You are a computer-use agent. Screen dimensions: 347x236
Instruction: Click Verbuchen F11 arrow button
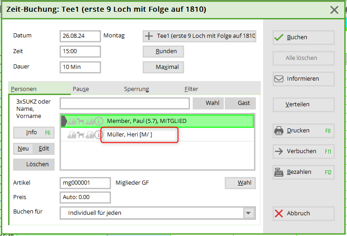point(303,151)
